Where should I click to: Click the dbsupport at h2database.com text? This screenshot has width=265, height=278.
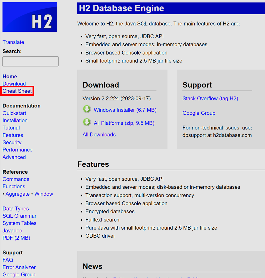pos(217,135)
